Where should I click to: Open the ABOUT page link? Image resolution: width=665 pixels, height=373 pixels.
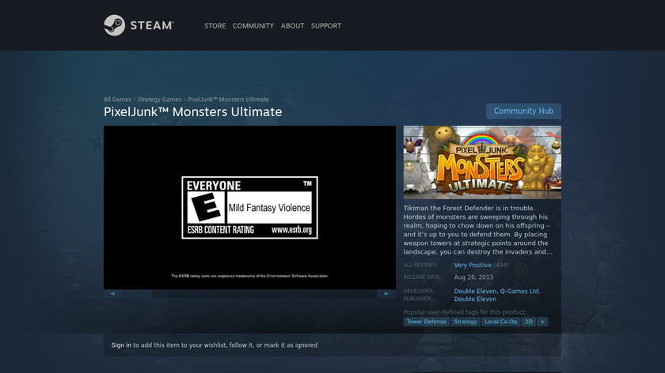292,26
